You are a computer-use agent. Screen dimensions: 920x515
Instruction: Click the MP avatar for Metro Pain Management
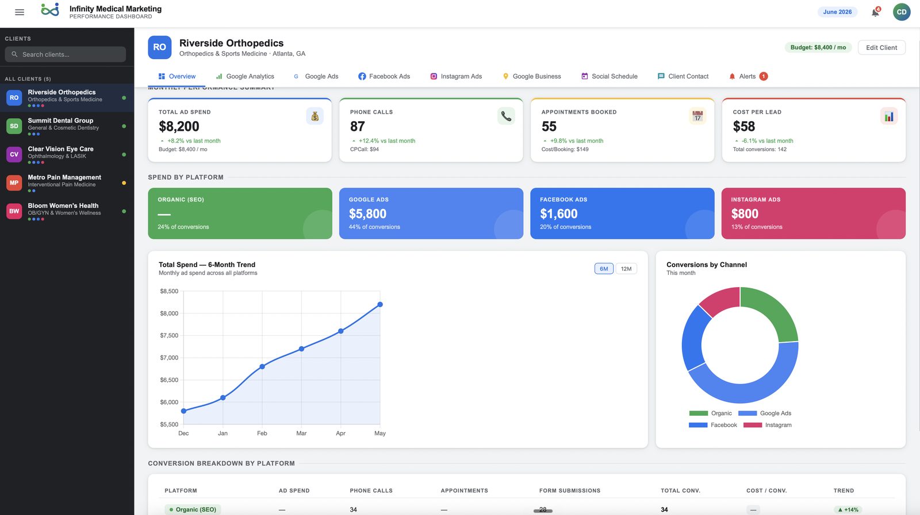[14, 183]
